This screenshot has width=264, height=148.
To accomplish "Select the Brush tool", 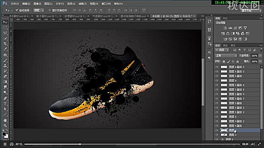I will (5, 60).
